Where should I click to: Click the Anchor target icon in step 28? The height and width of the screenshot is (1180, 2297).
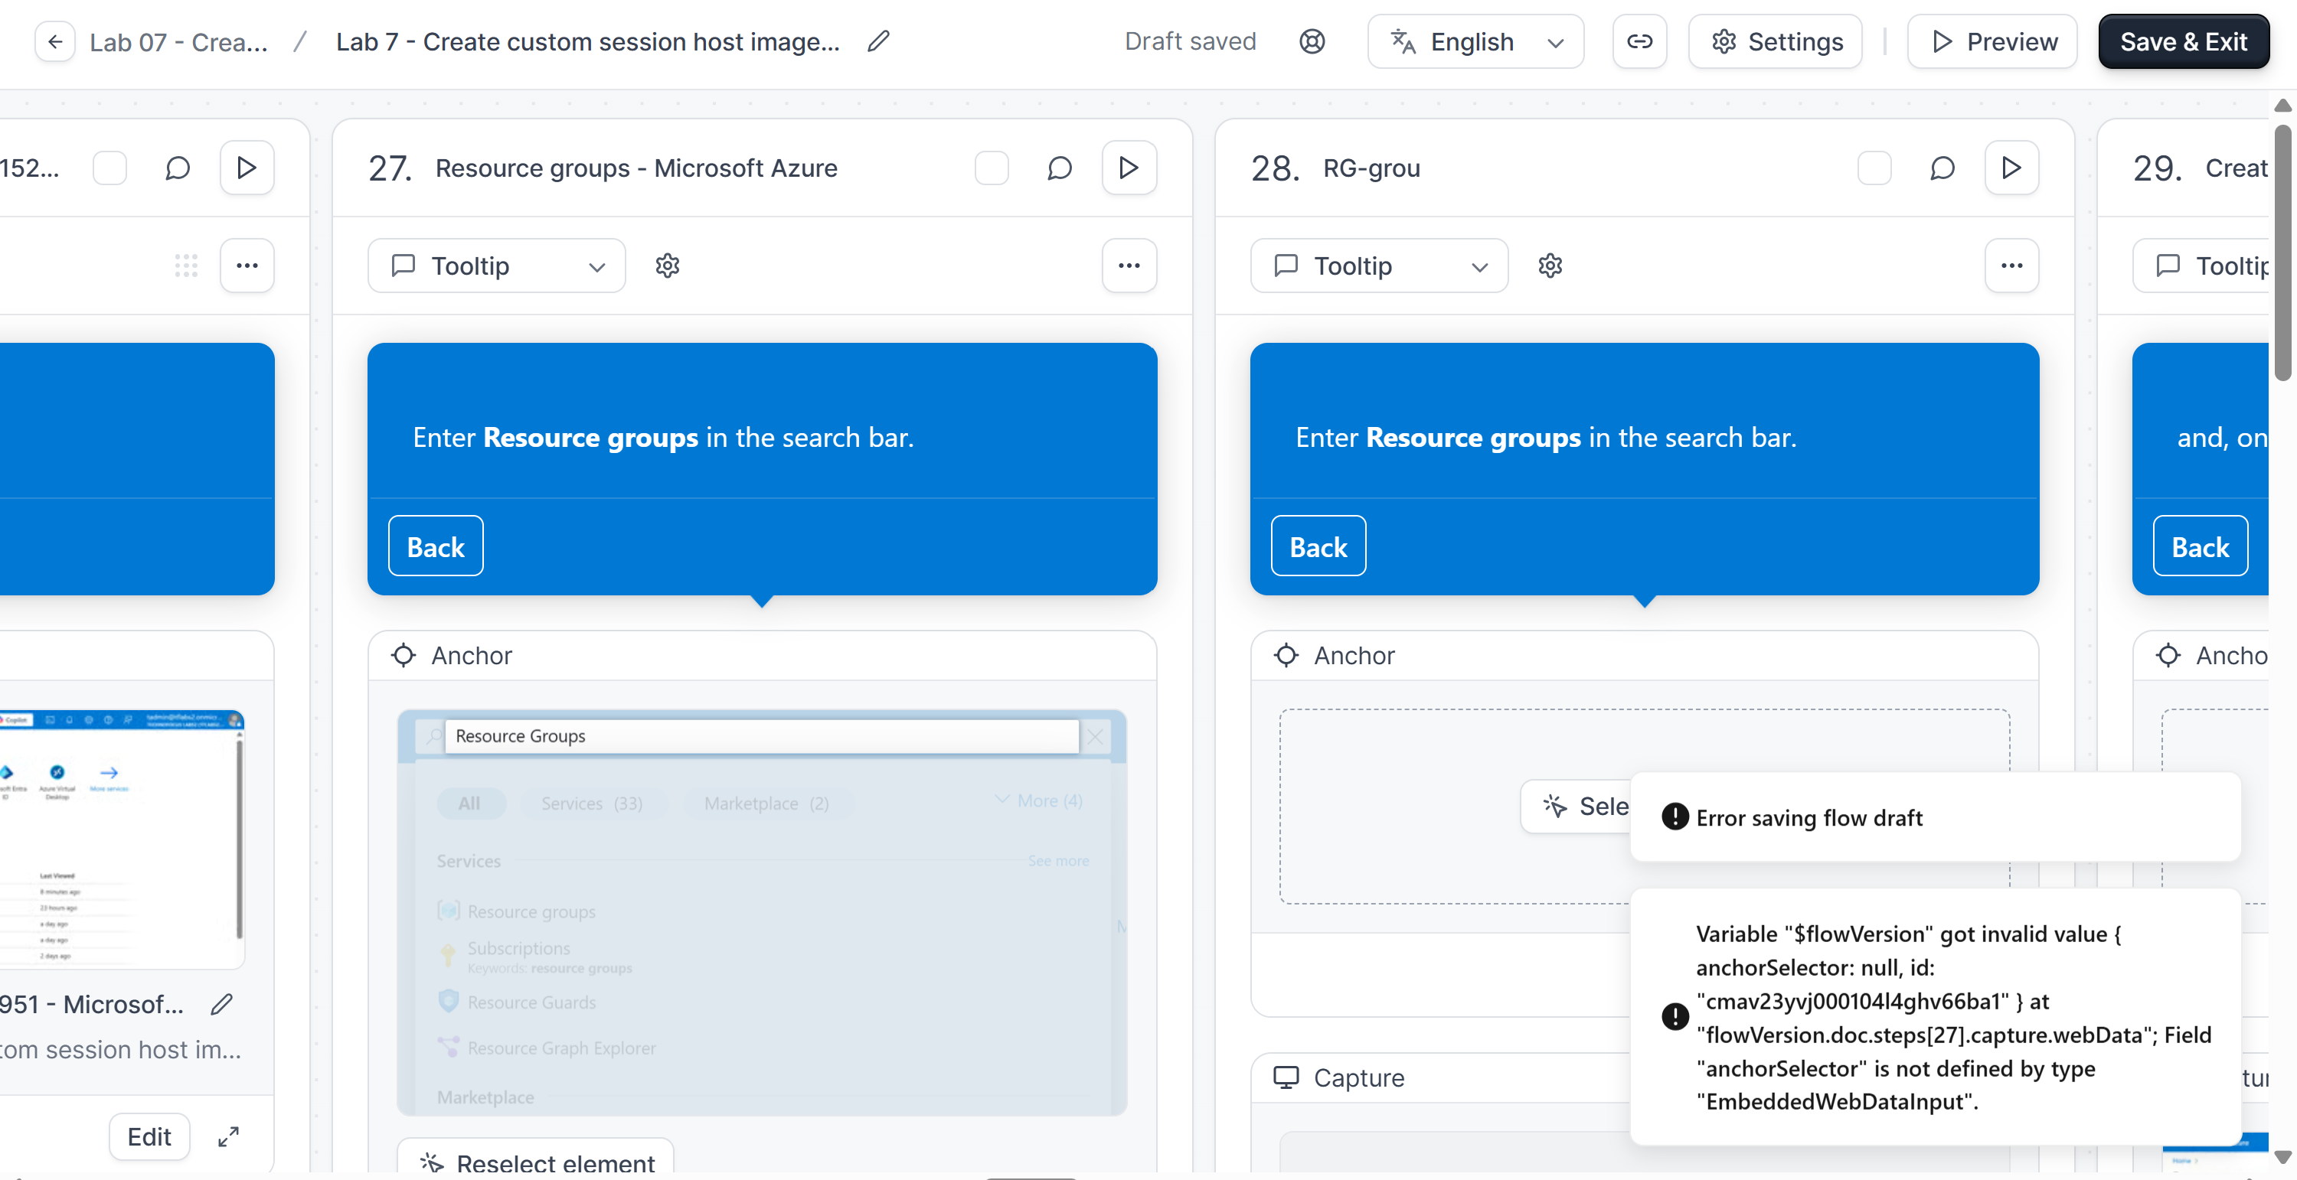point(1286,655)
